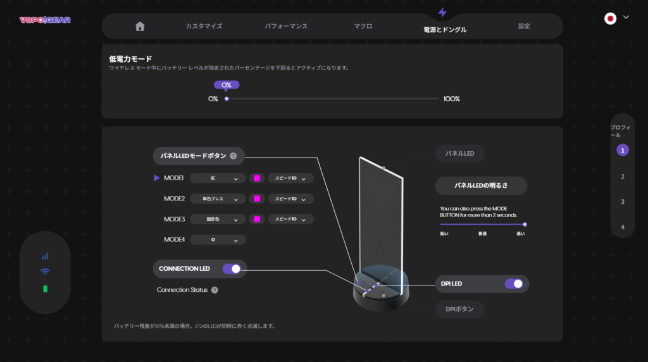This screenshot has height=362, width=648.
Task: Click the Wi-Fi status icon
Action: click(45, 272)
